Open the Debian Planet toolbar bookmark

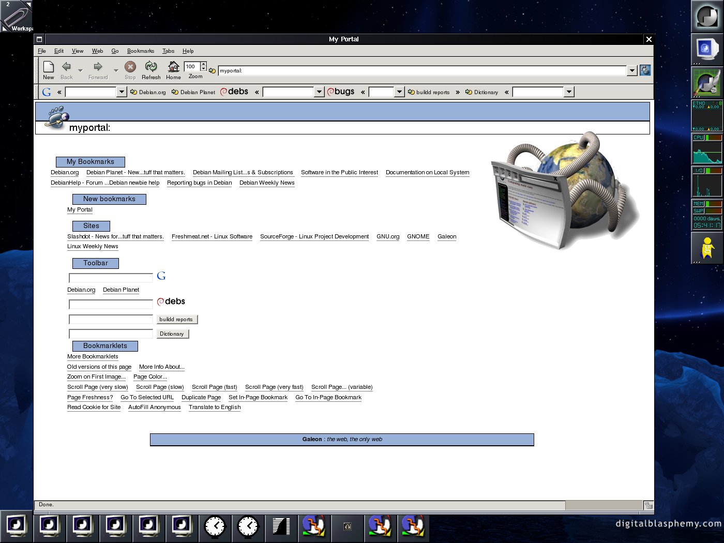coord(193,92)
